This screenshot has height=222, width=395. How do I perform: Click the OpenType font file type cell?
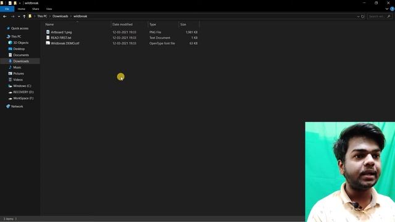162,43
